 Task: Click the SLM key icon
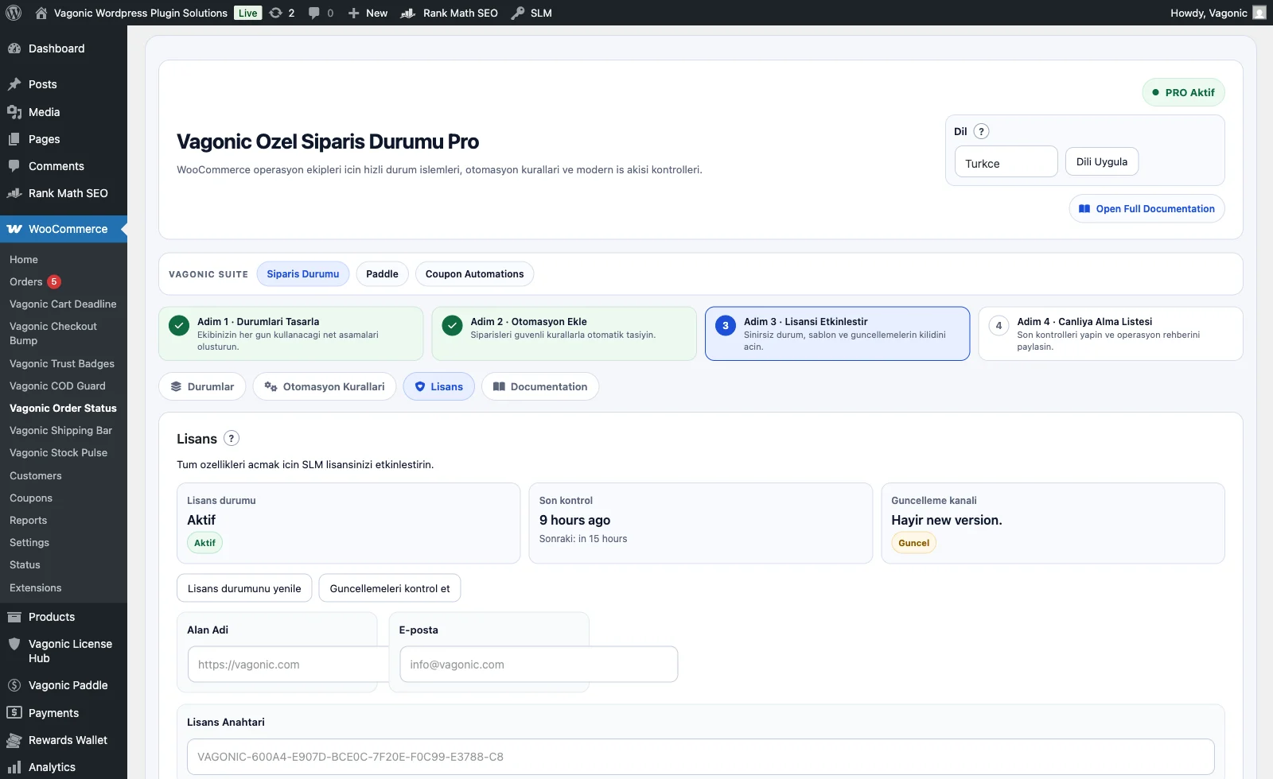518,13
